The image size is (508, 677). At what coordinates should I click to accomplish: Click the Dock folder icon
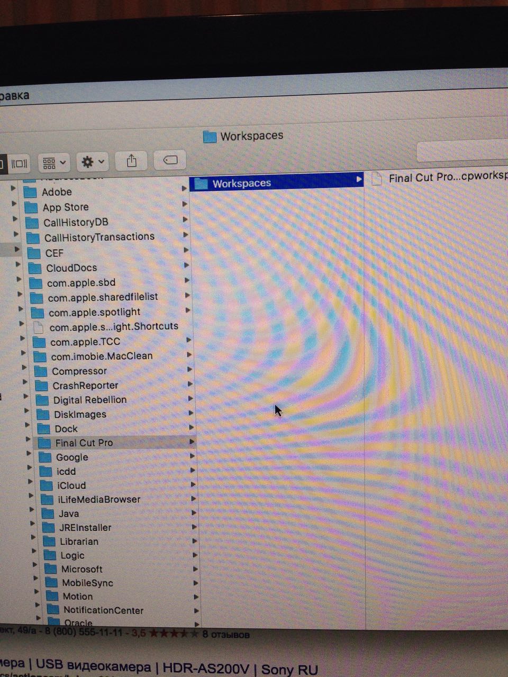[44, 429]
